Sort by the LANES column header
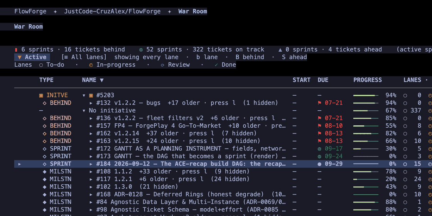Screen dimensions: 432x216 click(x=412, y=80)
